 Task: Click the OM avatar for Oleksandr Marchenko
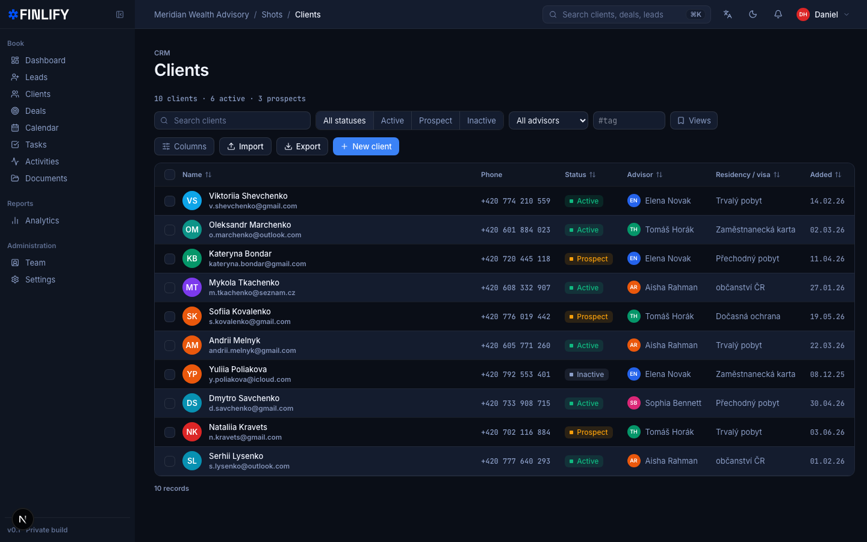coord(192,229)
